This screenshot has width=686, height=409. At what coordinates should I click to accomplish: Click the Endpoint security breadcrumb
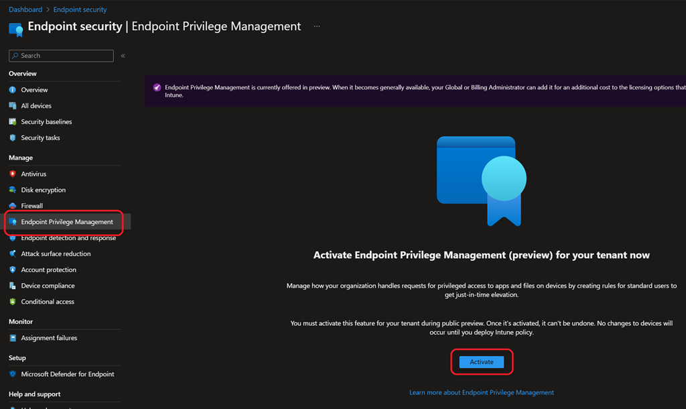click(x=80, y=9)
